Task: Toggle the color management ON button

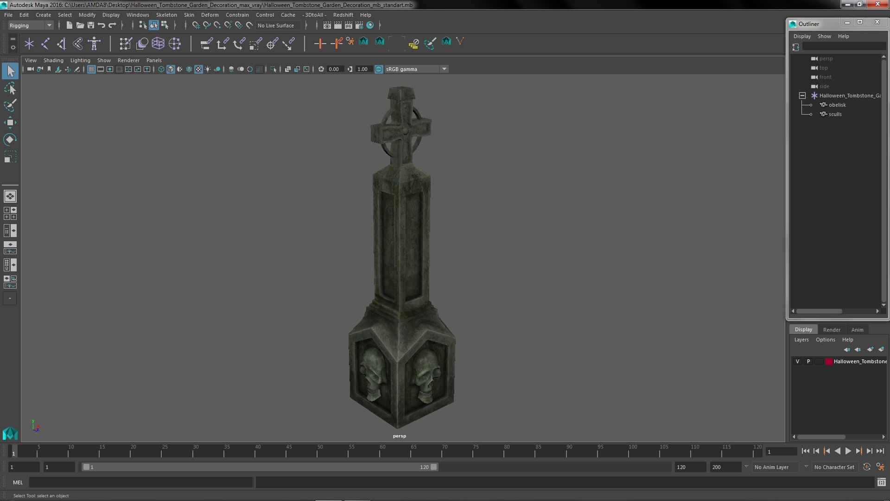Action: coord(379,69)
